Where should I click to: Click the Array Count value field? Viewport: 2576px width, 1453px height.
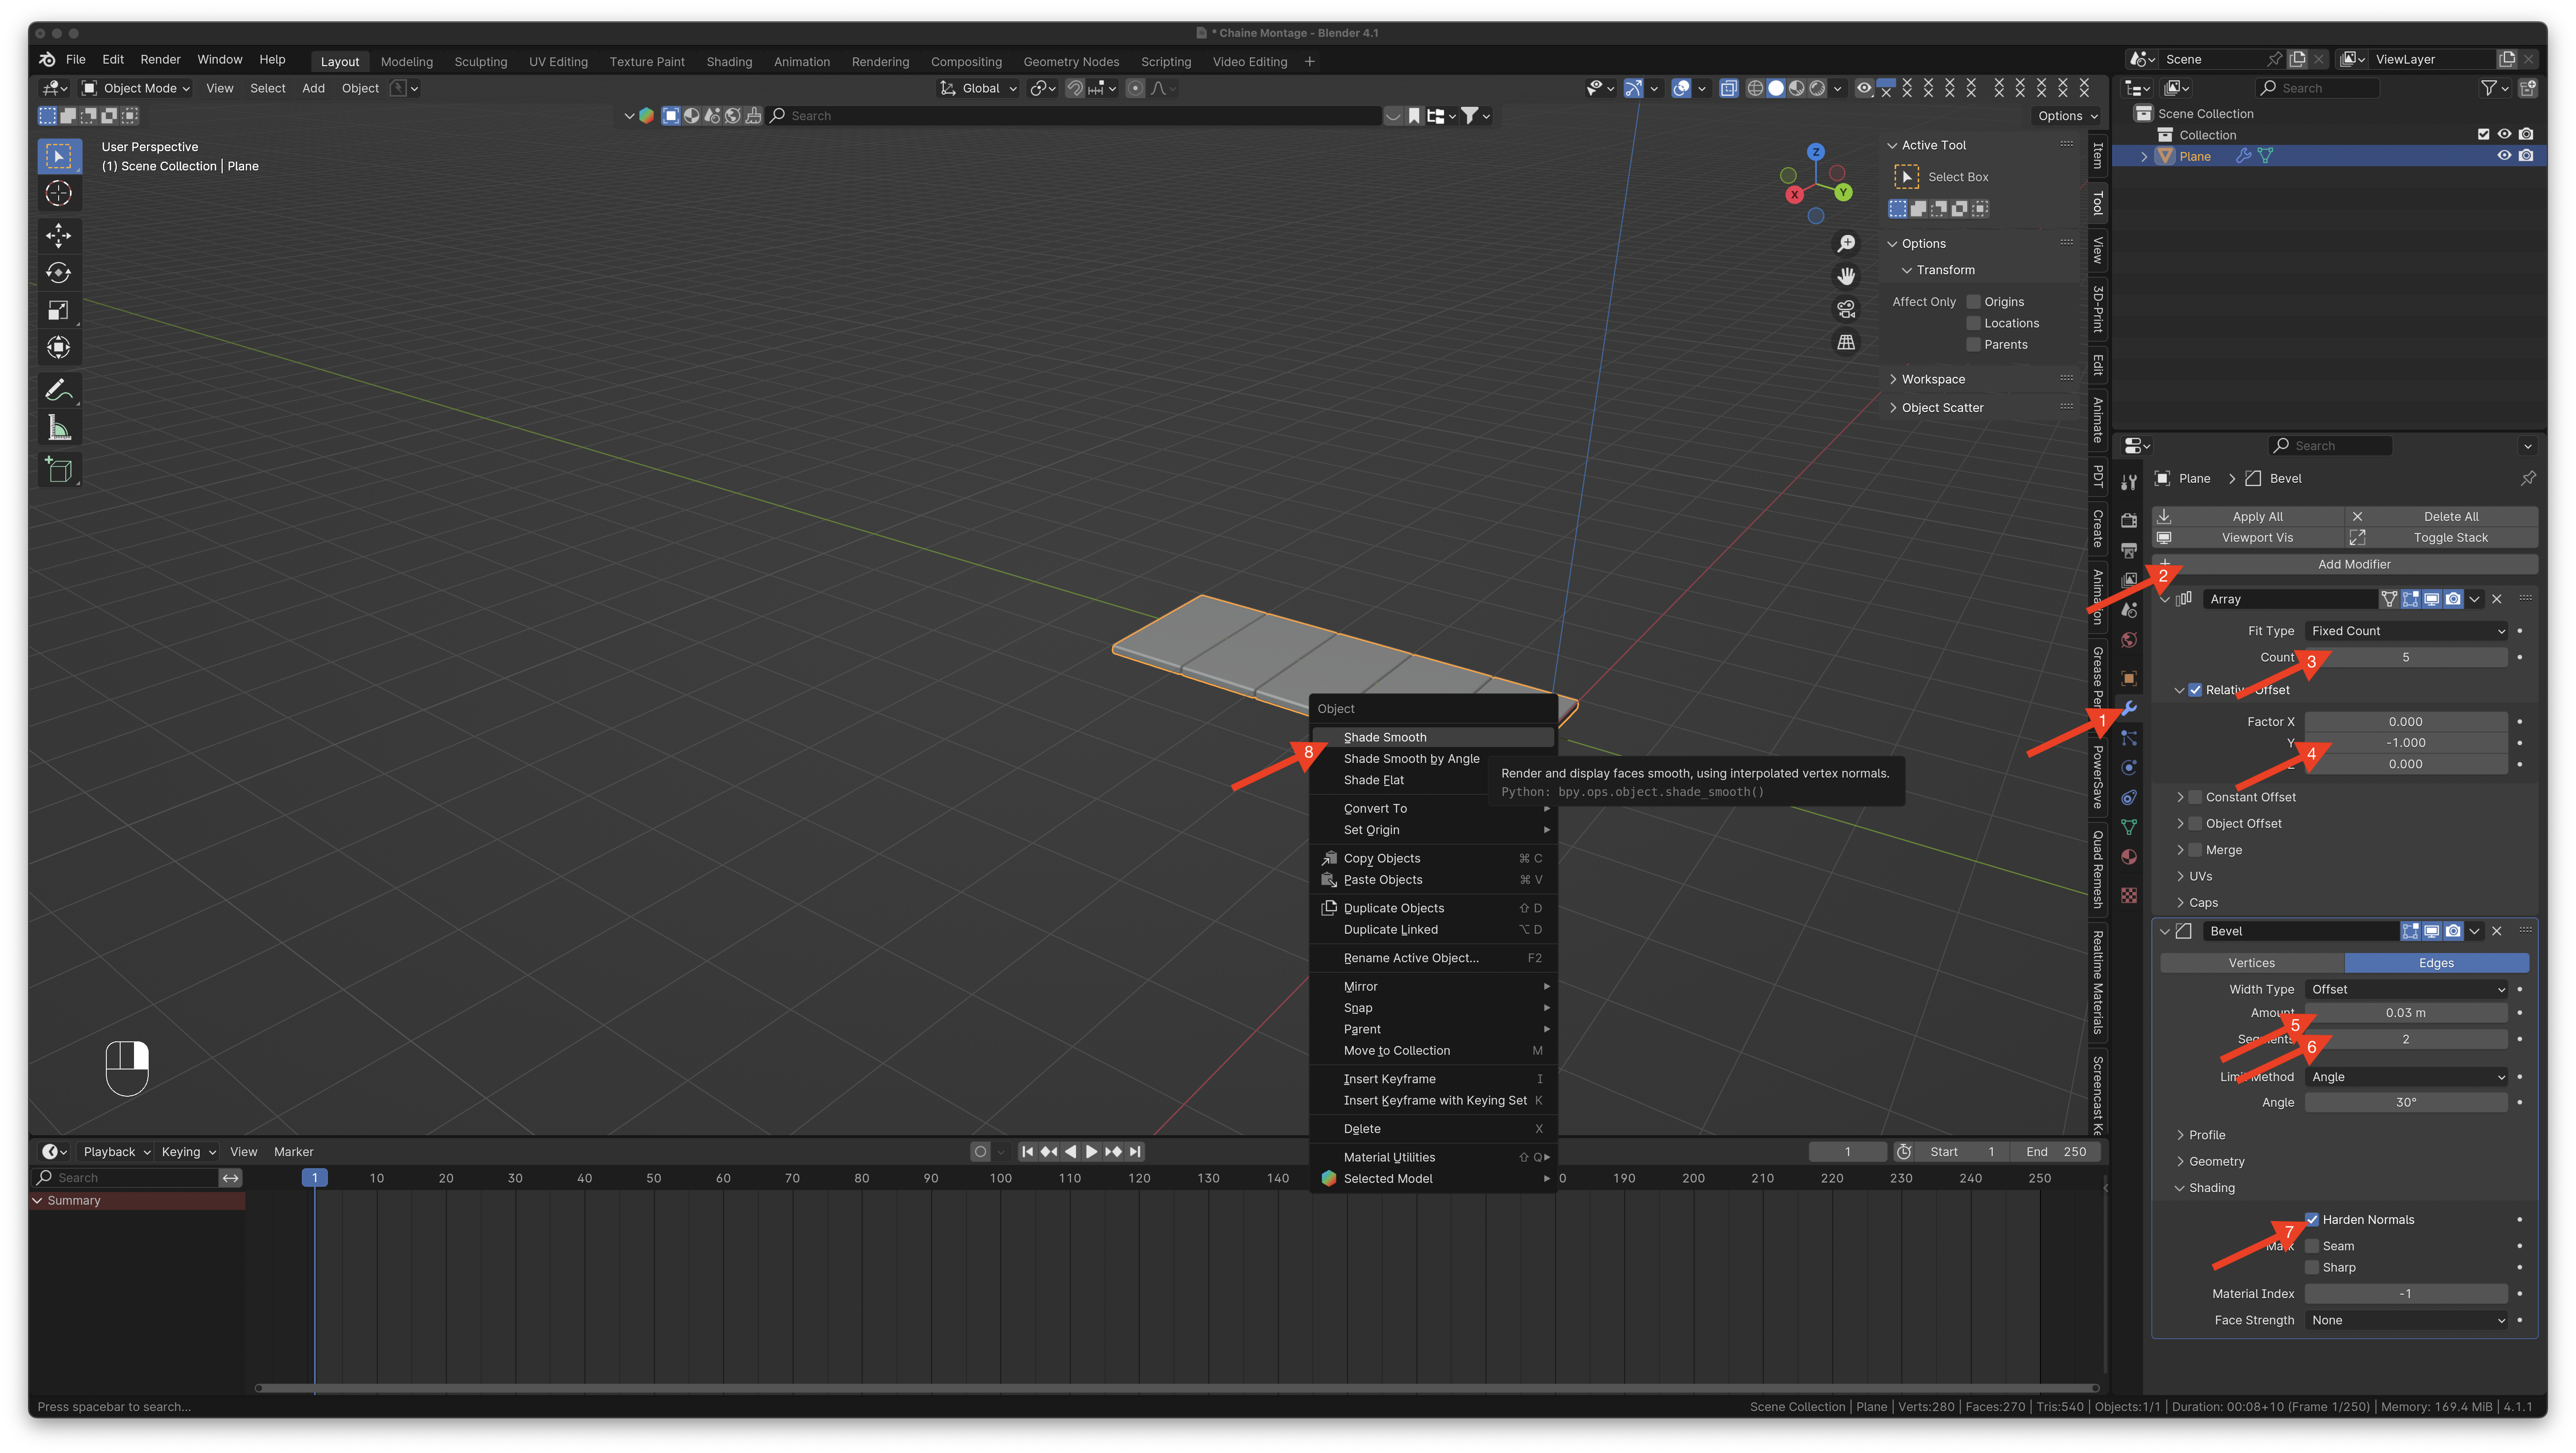(2406, 657)
